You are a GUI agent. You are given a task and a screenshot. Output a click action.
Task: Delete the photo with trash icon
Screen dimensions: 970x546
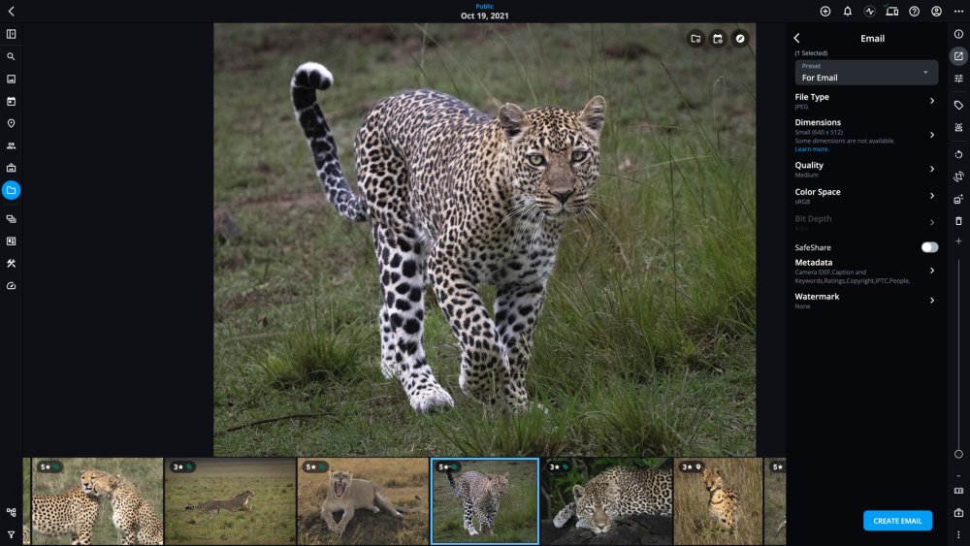click(x=959, y=221)
